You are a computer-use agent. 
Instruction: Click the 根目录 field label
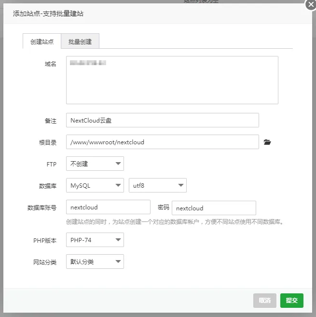48,142
